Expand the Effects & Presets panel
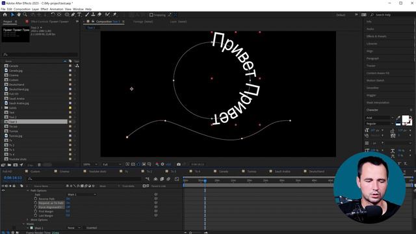This screenshot has width=416, height=234. click(x=376, y=36)
